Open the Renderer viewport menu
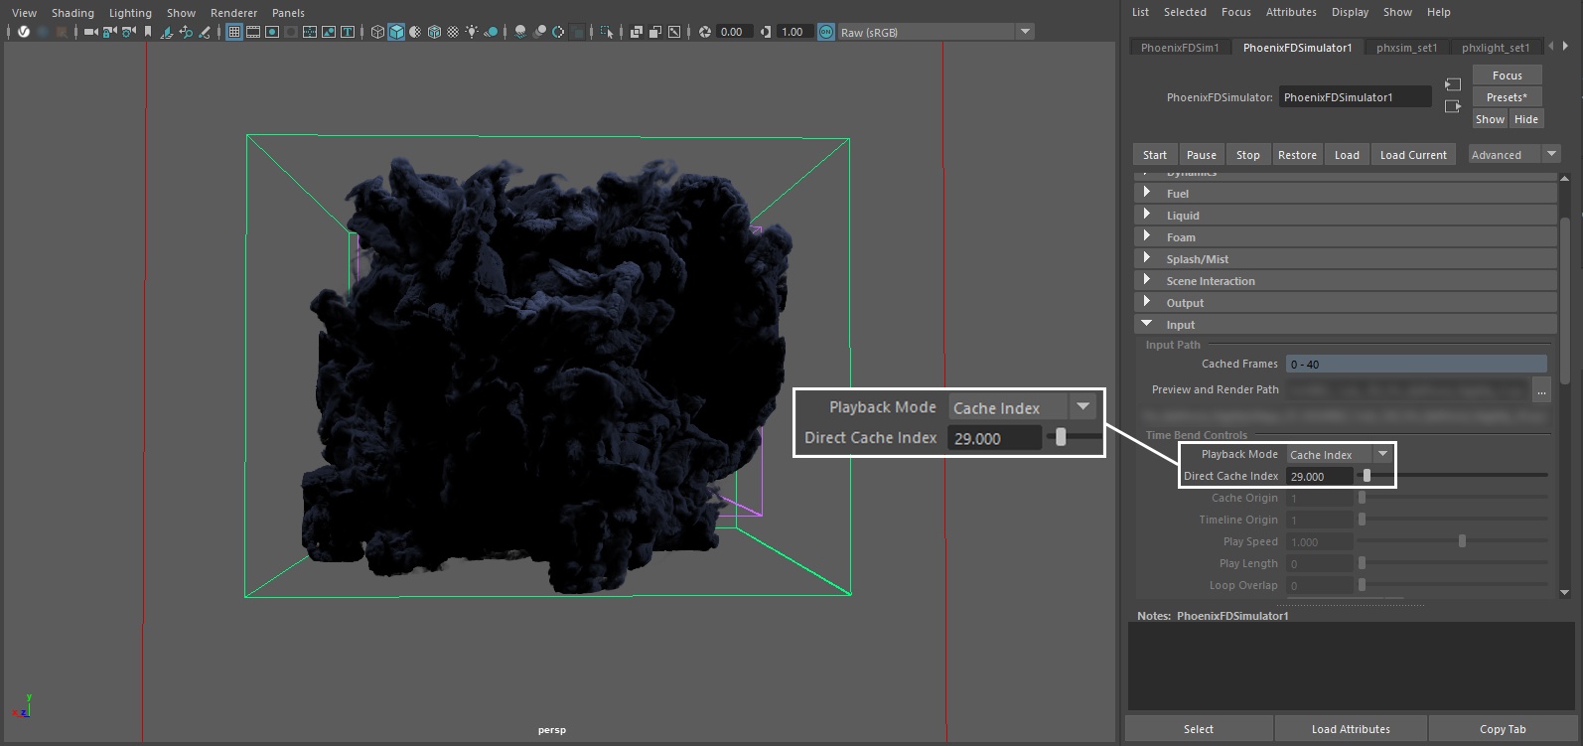1583x746 pixels. coord(233,13)
